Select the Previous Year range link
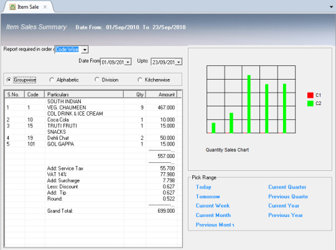The width and height of the screenshot is (336, 250). (286, 215)
